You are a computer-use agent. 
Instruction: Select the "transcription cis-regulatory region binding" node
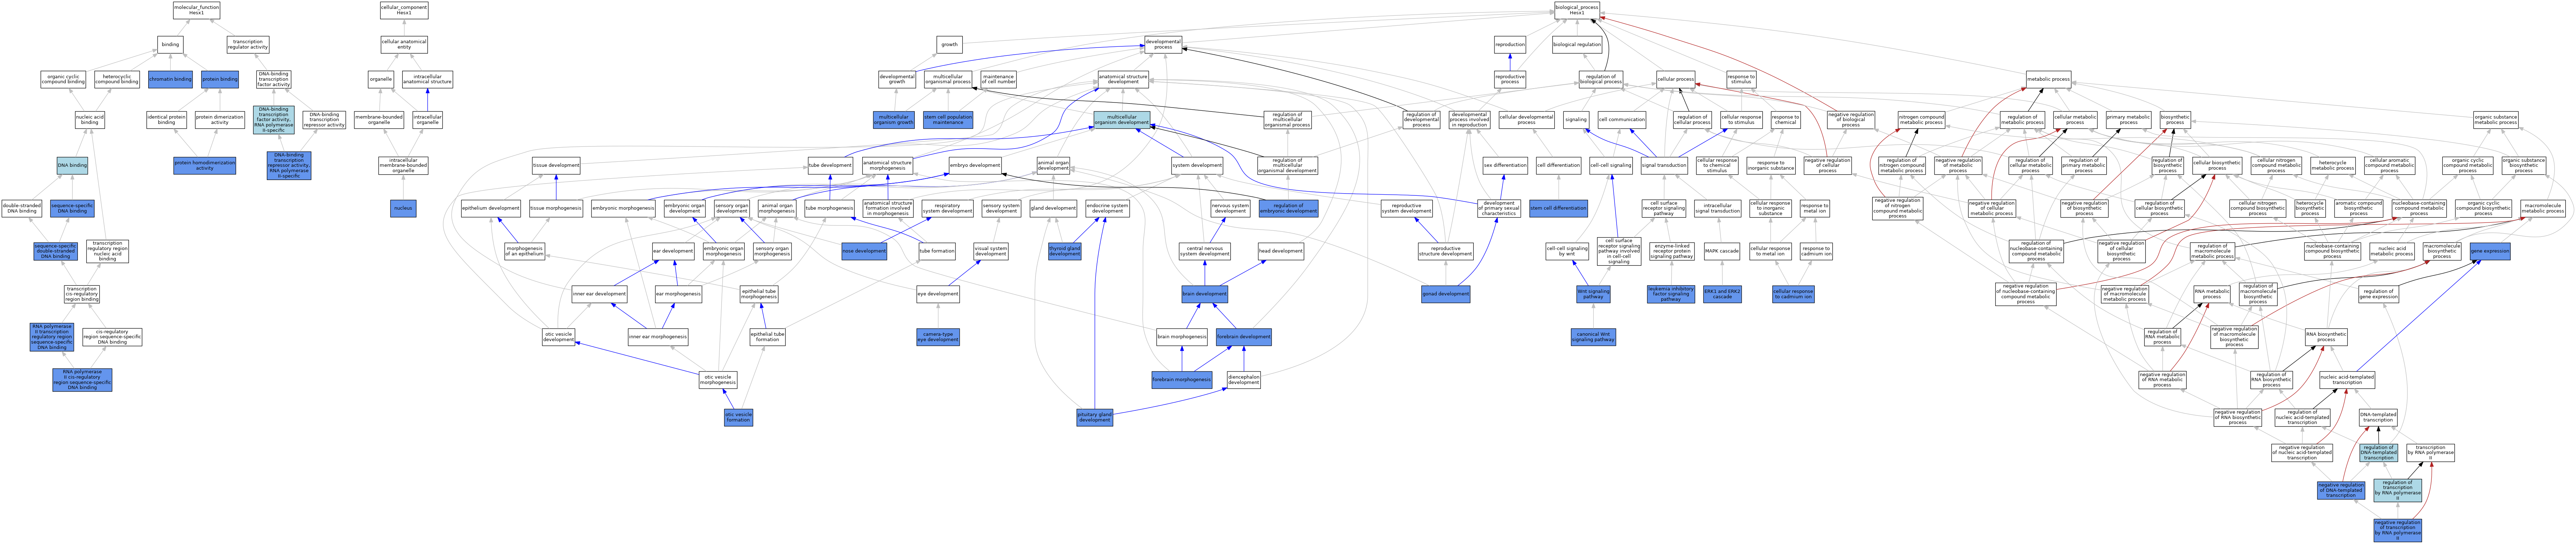pyautogui.click(x=82, y=294)
